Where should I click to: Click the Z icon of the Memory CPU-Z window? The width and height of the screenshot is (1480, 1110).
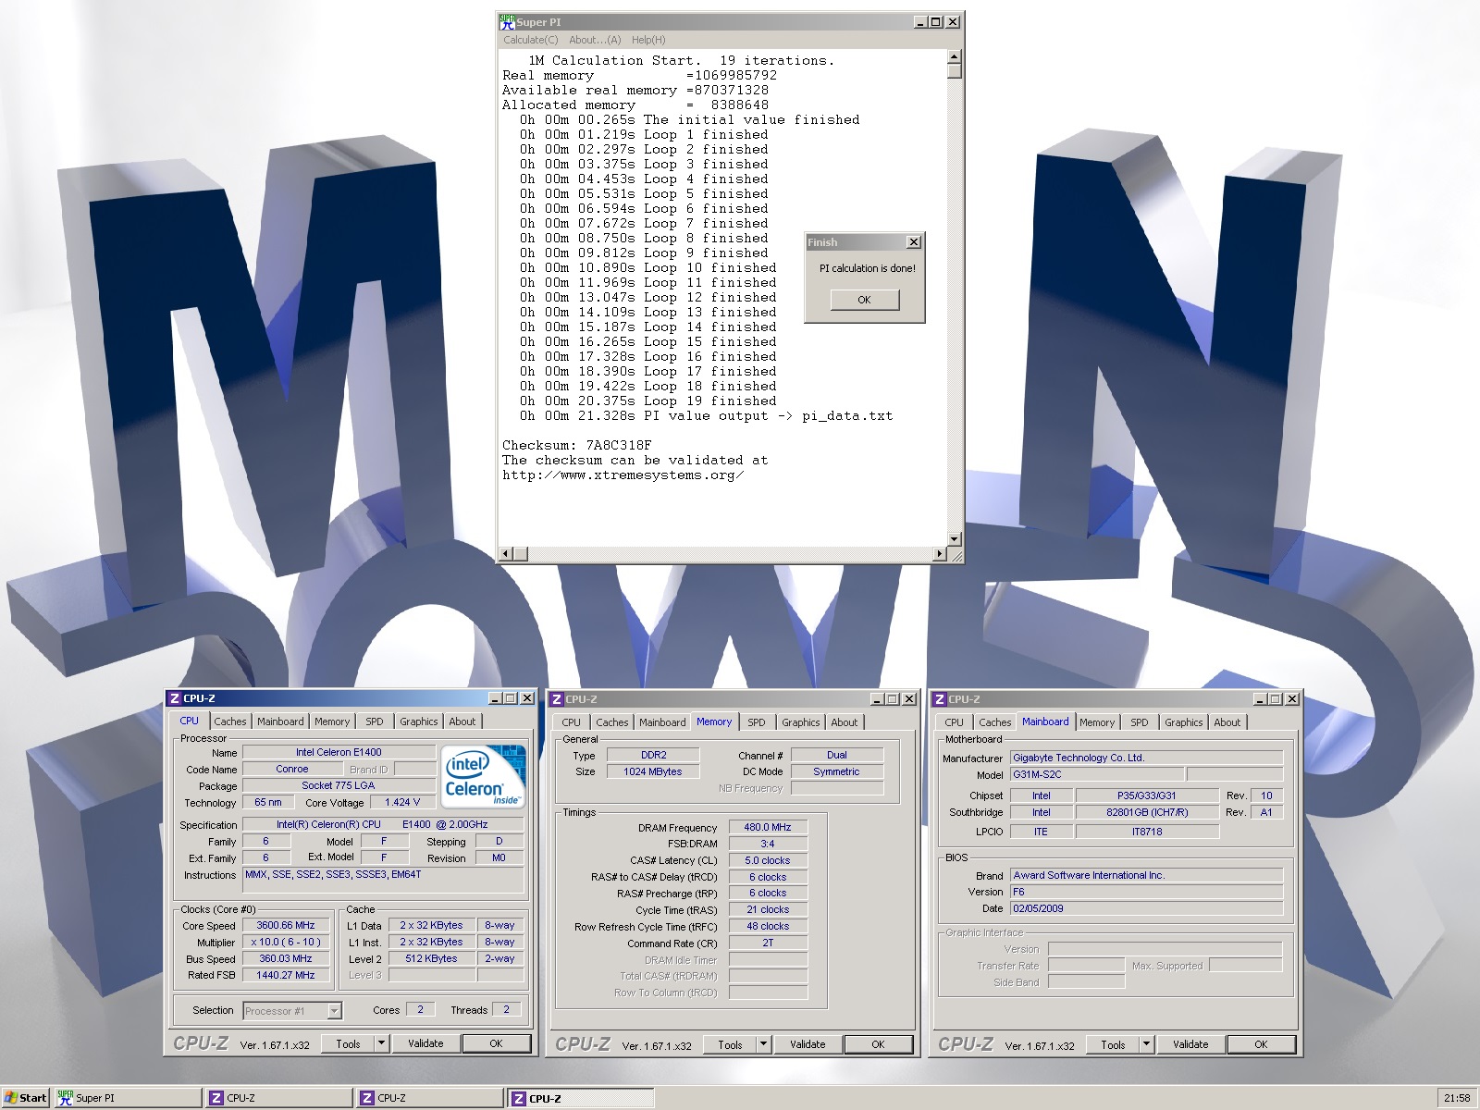tap(557, 699)
